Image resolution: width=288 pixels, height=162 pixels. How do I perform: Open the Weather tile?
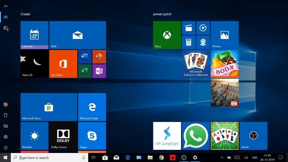34,136
